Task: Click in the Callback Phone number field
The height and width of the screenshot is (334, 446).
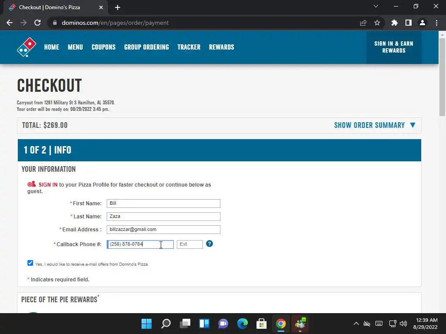Action: [x=140, y=244]
